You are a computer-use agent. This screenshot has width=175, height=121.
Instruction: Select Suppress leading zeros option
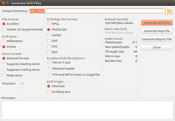21,64
